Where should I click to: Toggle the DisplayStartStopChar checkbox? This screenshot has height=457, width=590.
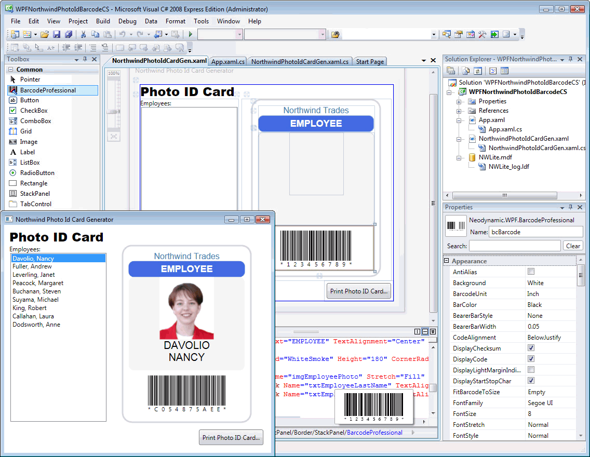[531, 381]
